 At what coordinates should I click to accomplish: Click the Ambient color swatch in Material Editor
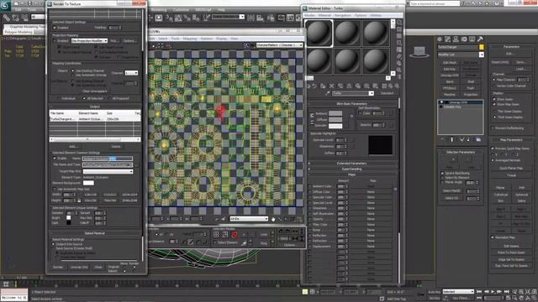pyautogui.click(x=335, y=113)
